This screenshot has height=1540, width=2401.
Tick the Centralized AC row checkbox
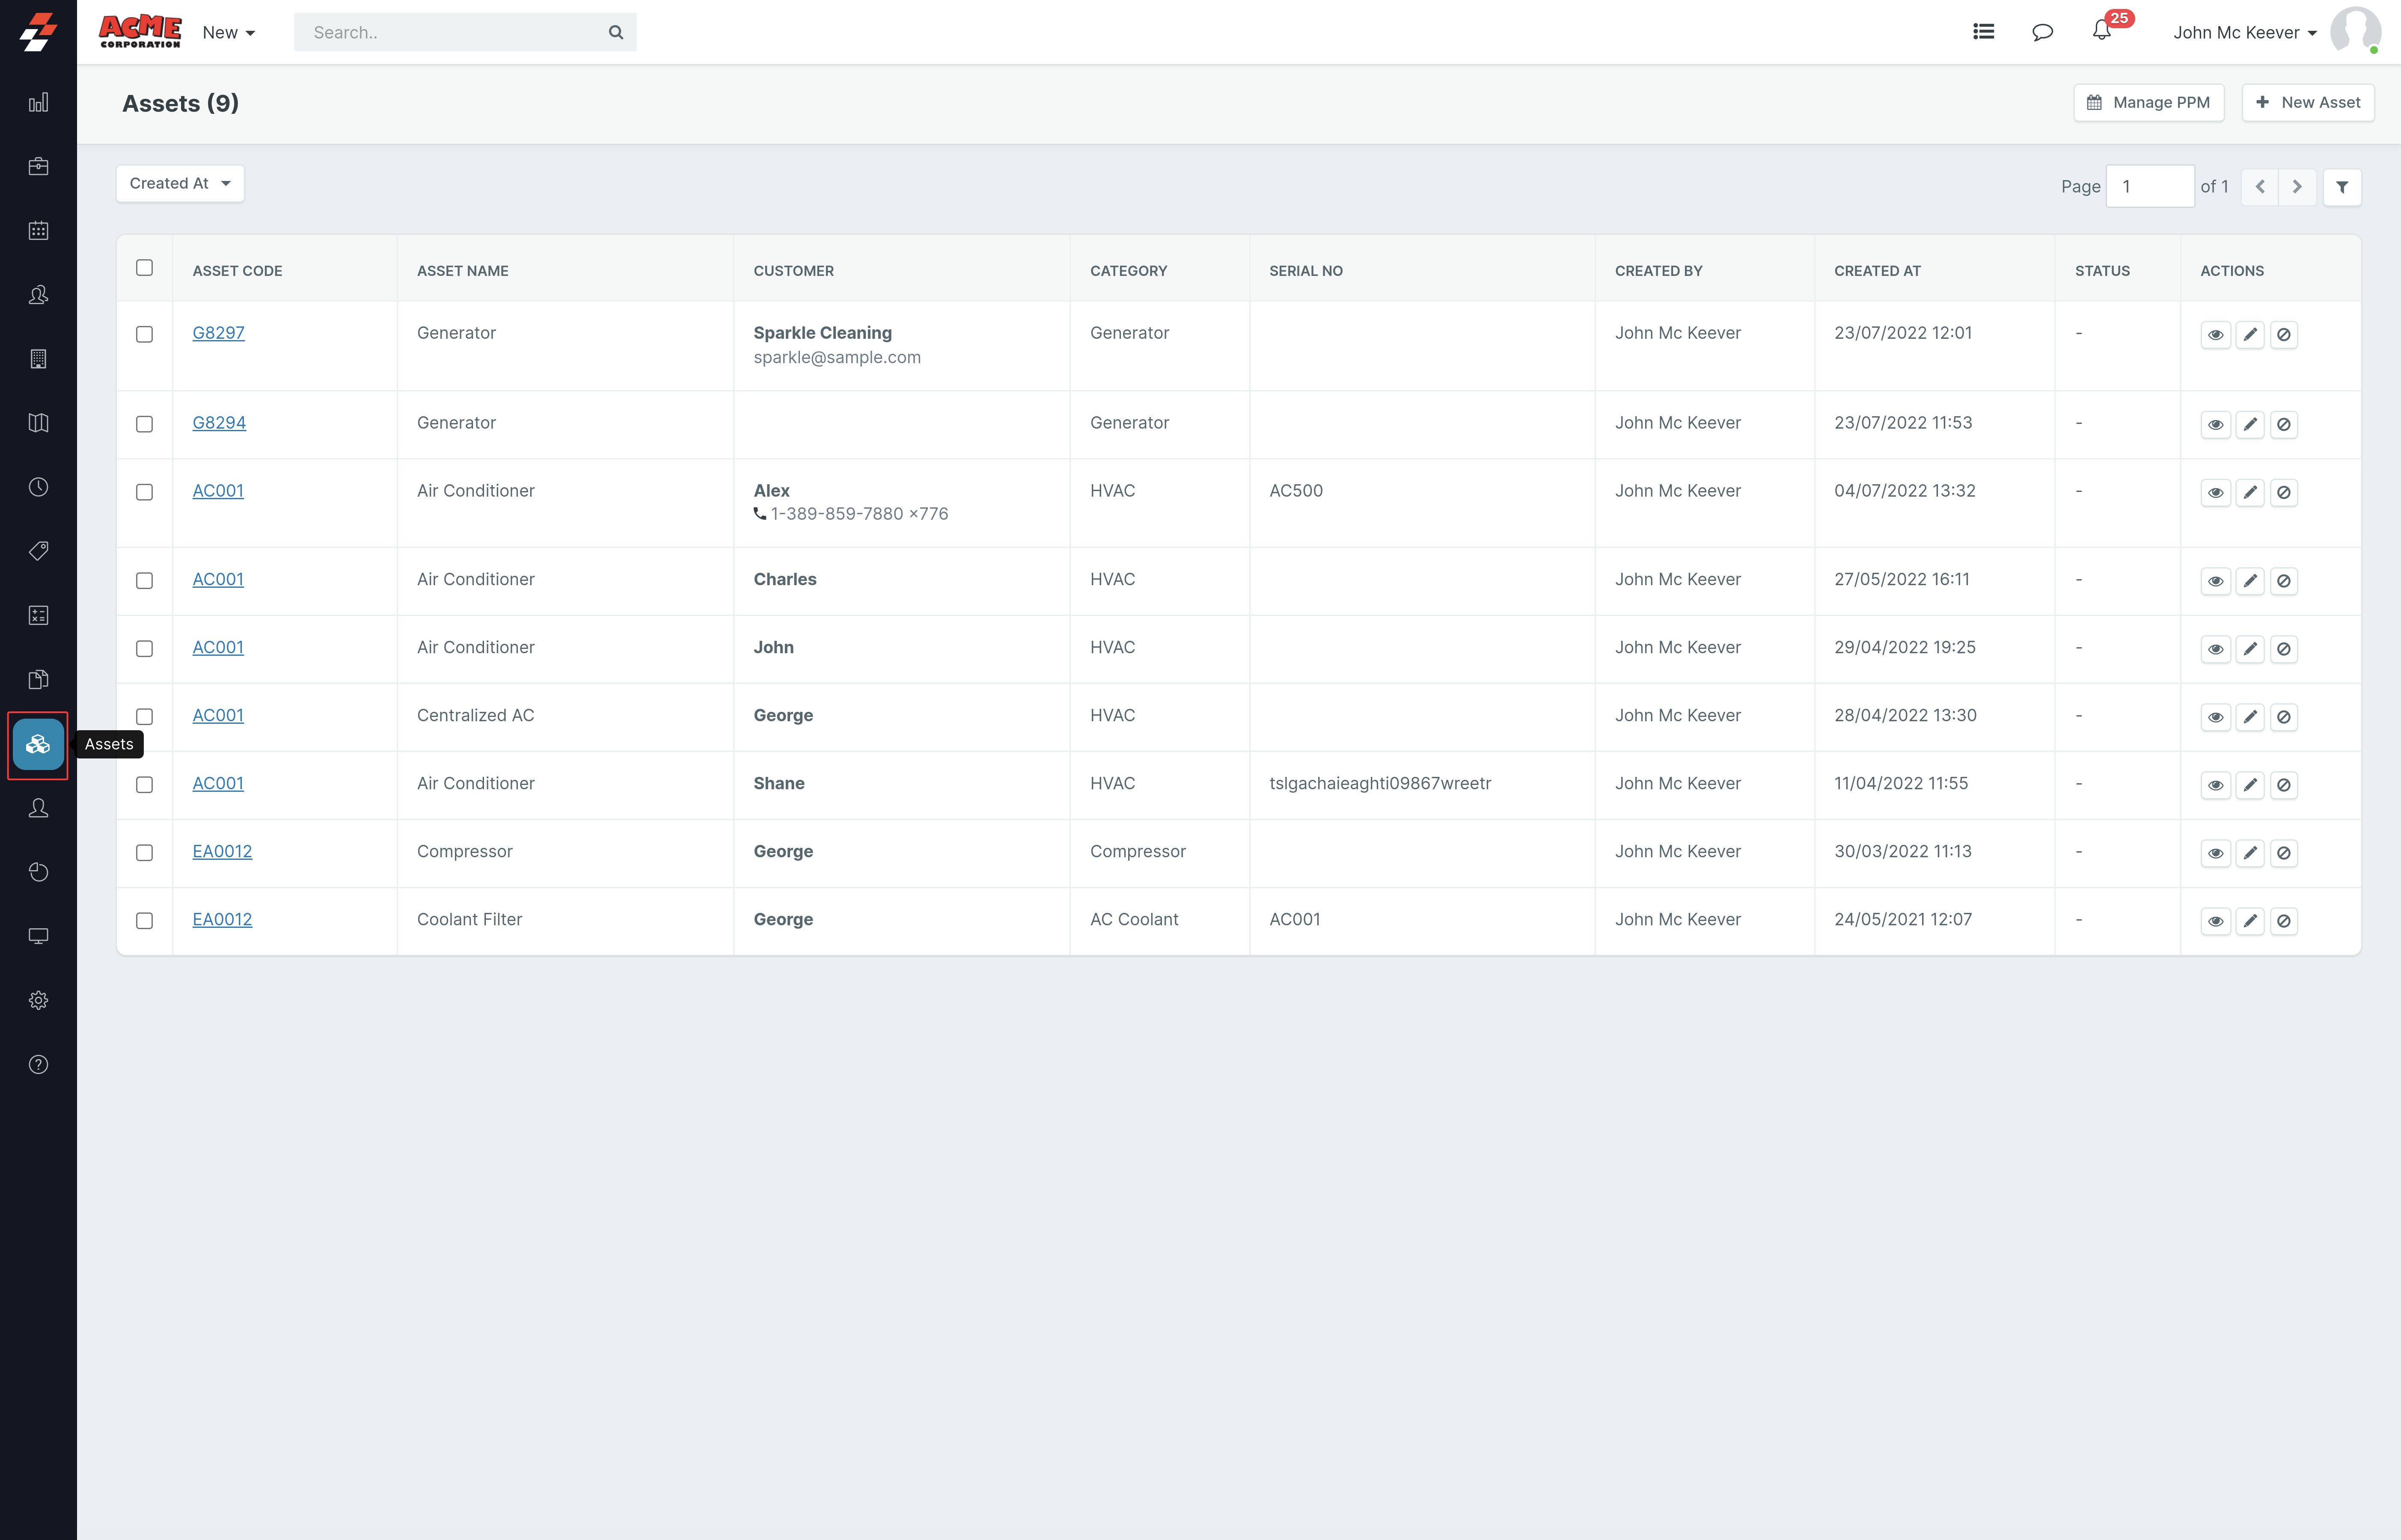click(x=145, y=717)
